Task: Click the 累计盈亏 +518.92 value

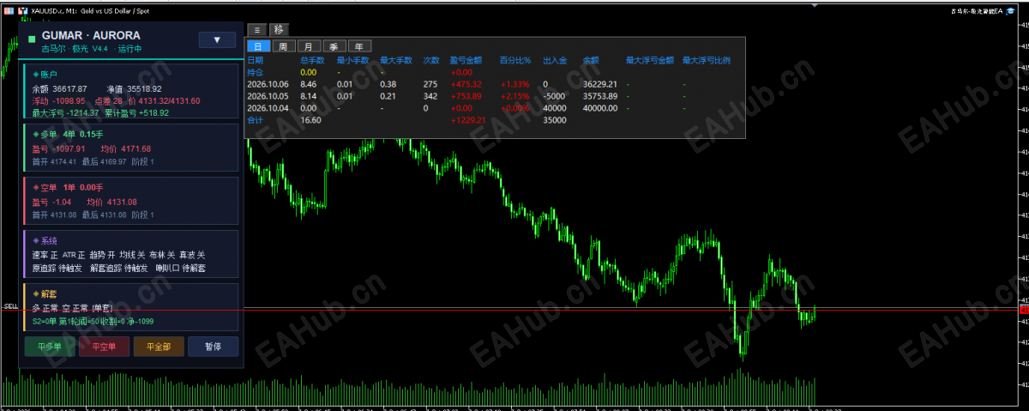Action: (x=136, y=112)
